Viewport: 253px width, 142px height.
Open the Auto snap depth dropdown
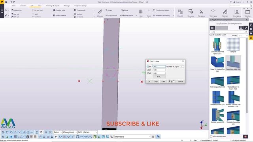[x=58, y=132]
